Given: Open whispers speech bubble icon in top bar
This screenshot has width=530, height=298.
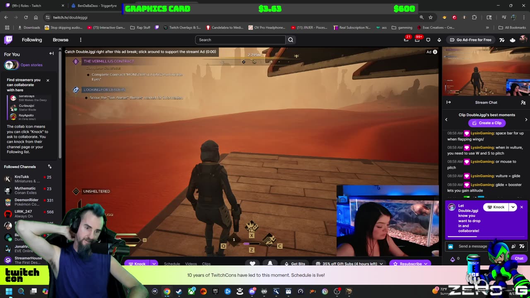Looking at the screenshot, I should pyautogui.click(x=428, y=40).
